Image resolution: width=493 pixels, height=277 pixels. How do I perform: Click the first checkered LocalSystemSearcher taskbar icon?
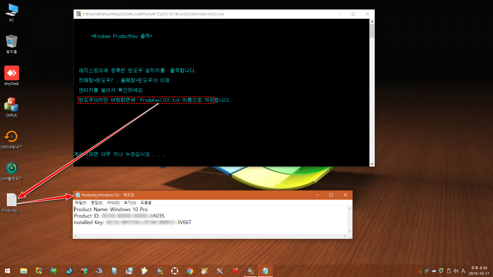click(159, 271)
